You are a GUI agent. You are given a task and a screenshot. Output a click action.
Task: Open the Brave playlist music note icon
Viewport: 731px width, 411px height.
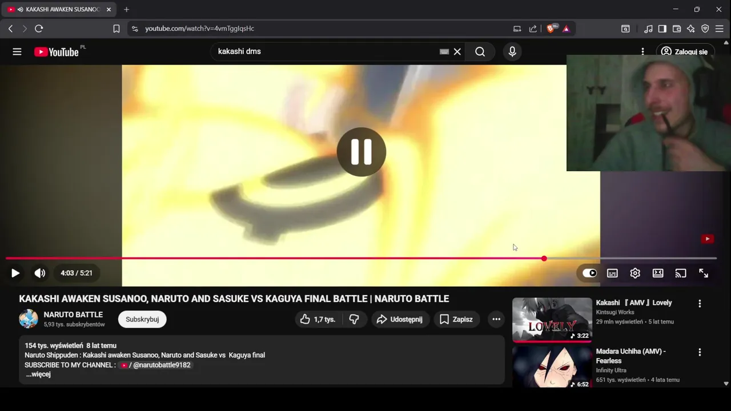648,29
